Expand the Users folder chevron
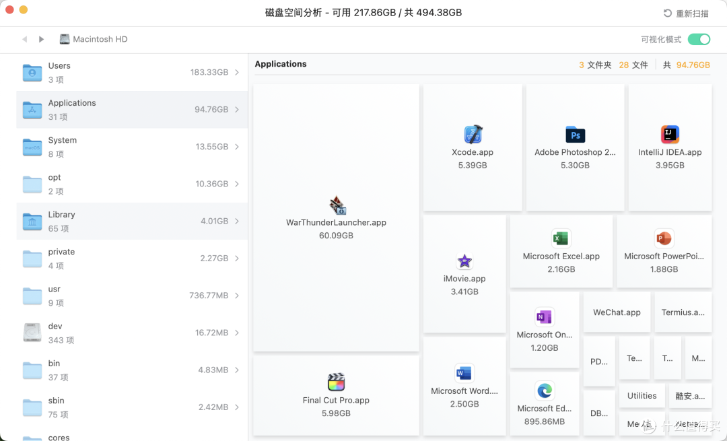Image resolution: width=727 pixels, height=441 pixels. (x=237, y=72)
